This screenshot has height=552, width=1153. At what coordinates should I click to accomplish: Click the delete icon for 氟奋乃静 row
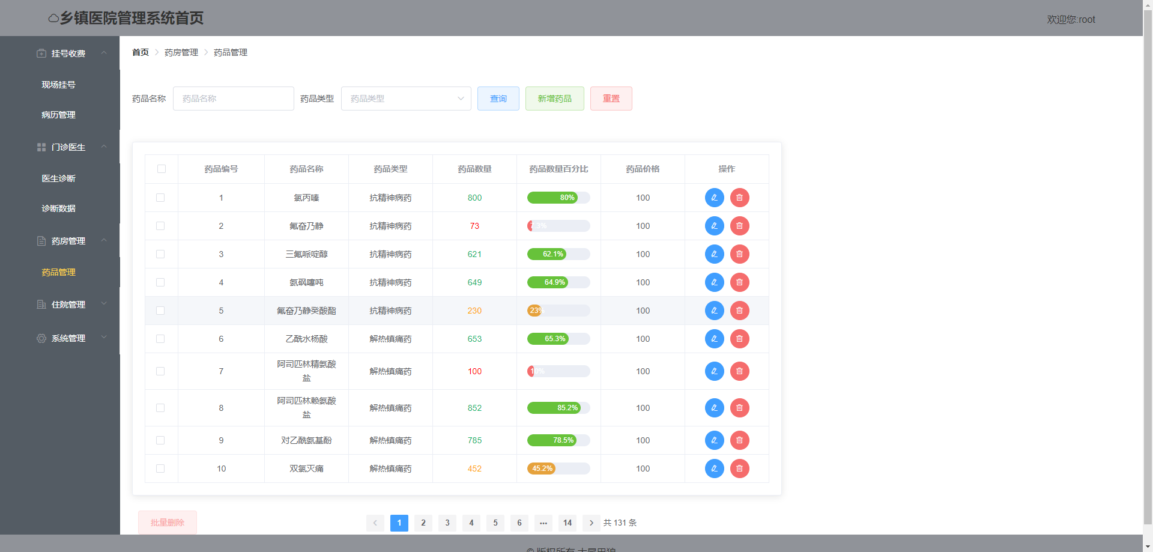click(x=739, y=226)
